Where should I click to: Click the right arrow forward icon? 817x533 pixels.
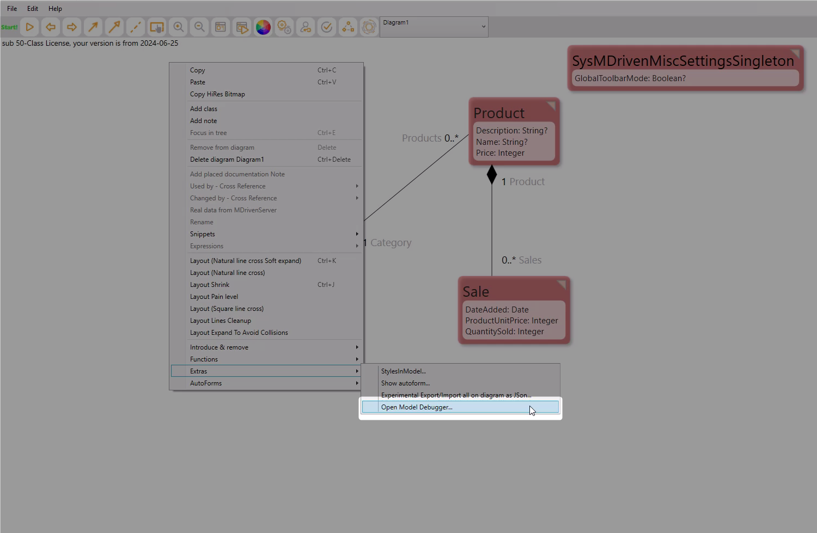72,27
